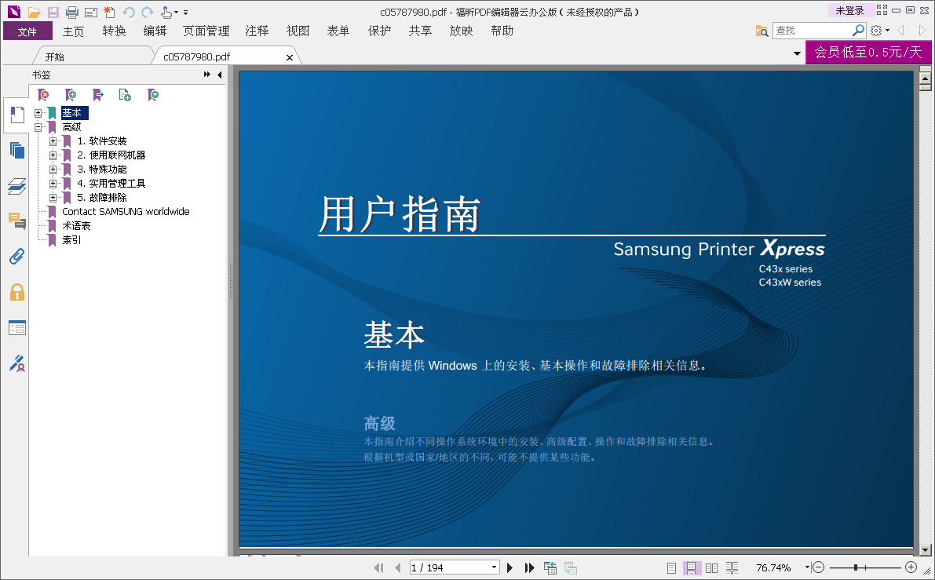The height and width of the screenshot is (580, 935).
Task: Open the page thumbnails panel
Action: [x=16, y=150]
